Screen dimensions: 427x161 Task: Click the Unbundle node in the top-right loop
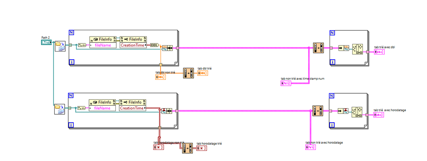pyautogui.click(x=344, y=48)
